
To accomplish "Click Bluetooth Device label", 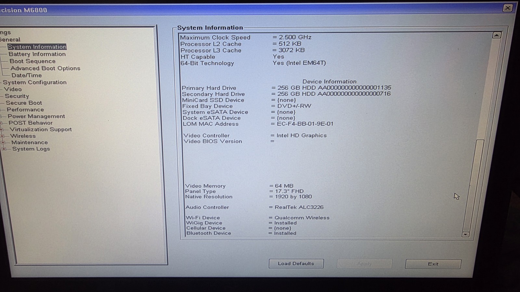I will [209, 233].
